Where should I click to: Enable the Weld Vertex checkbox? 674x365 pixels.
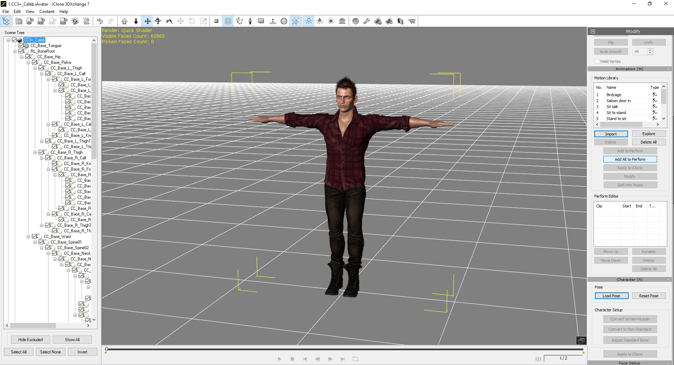pos(597,61)
